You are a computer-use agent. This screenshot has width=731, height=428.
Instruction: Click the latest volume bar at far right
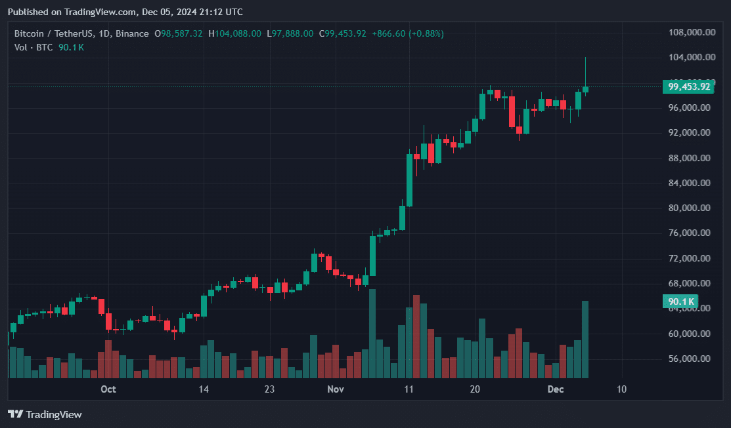pyautogui.click(x=585, y=340)
